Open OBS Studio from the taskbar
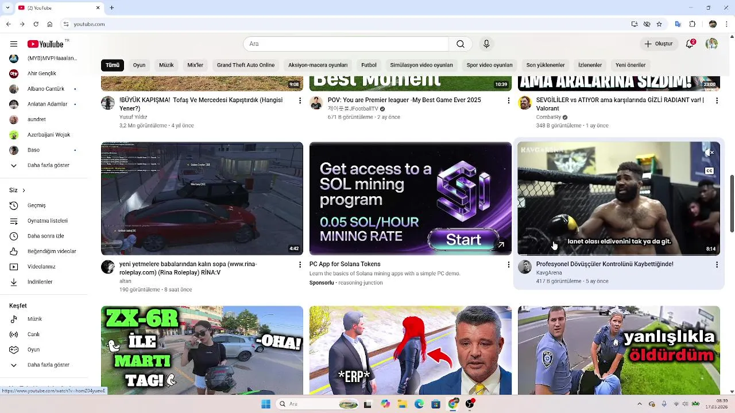 470,404
